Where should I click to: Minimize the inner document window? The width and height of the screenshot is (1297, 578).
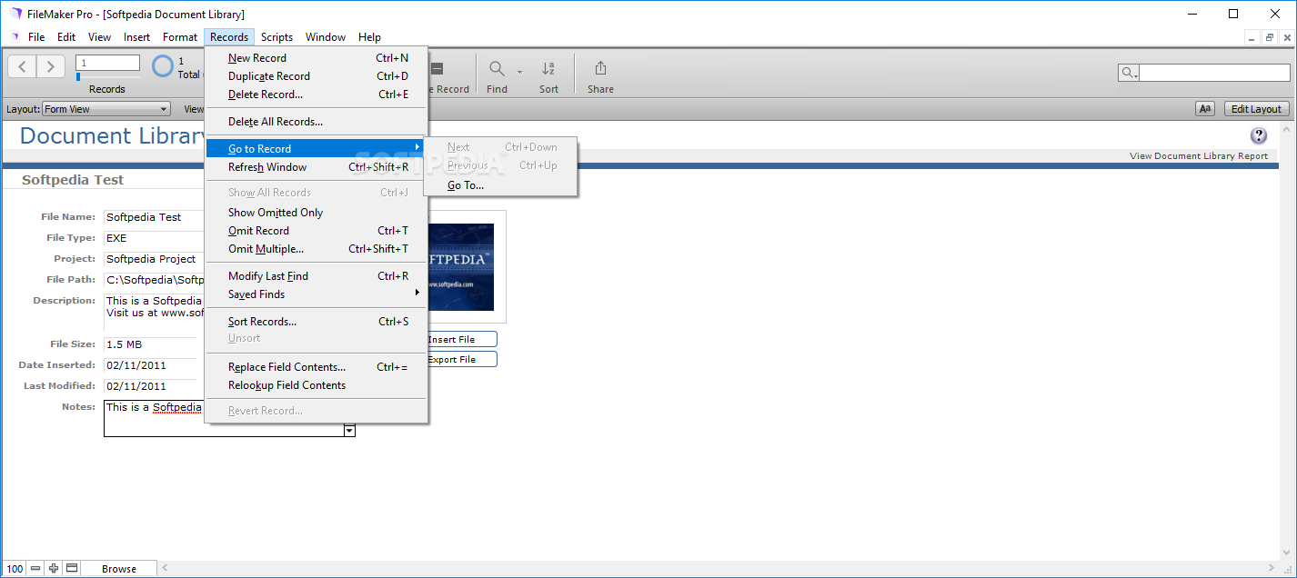1253,37
